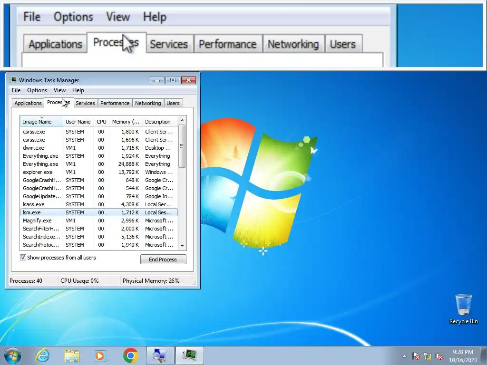Click the process list scroll up arrow
This screenshot has width=487, height=365.
coord(182,120)
